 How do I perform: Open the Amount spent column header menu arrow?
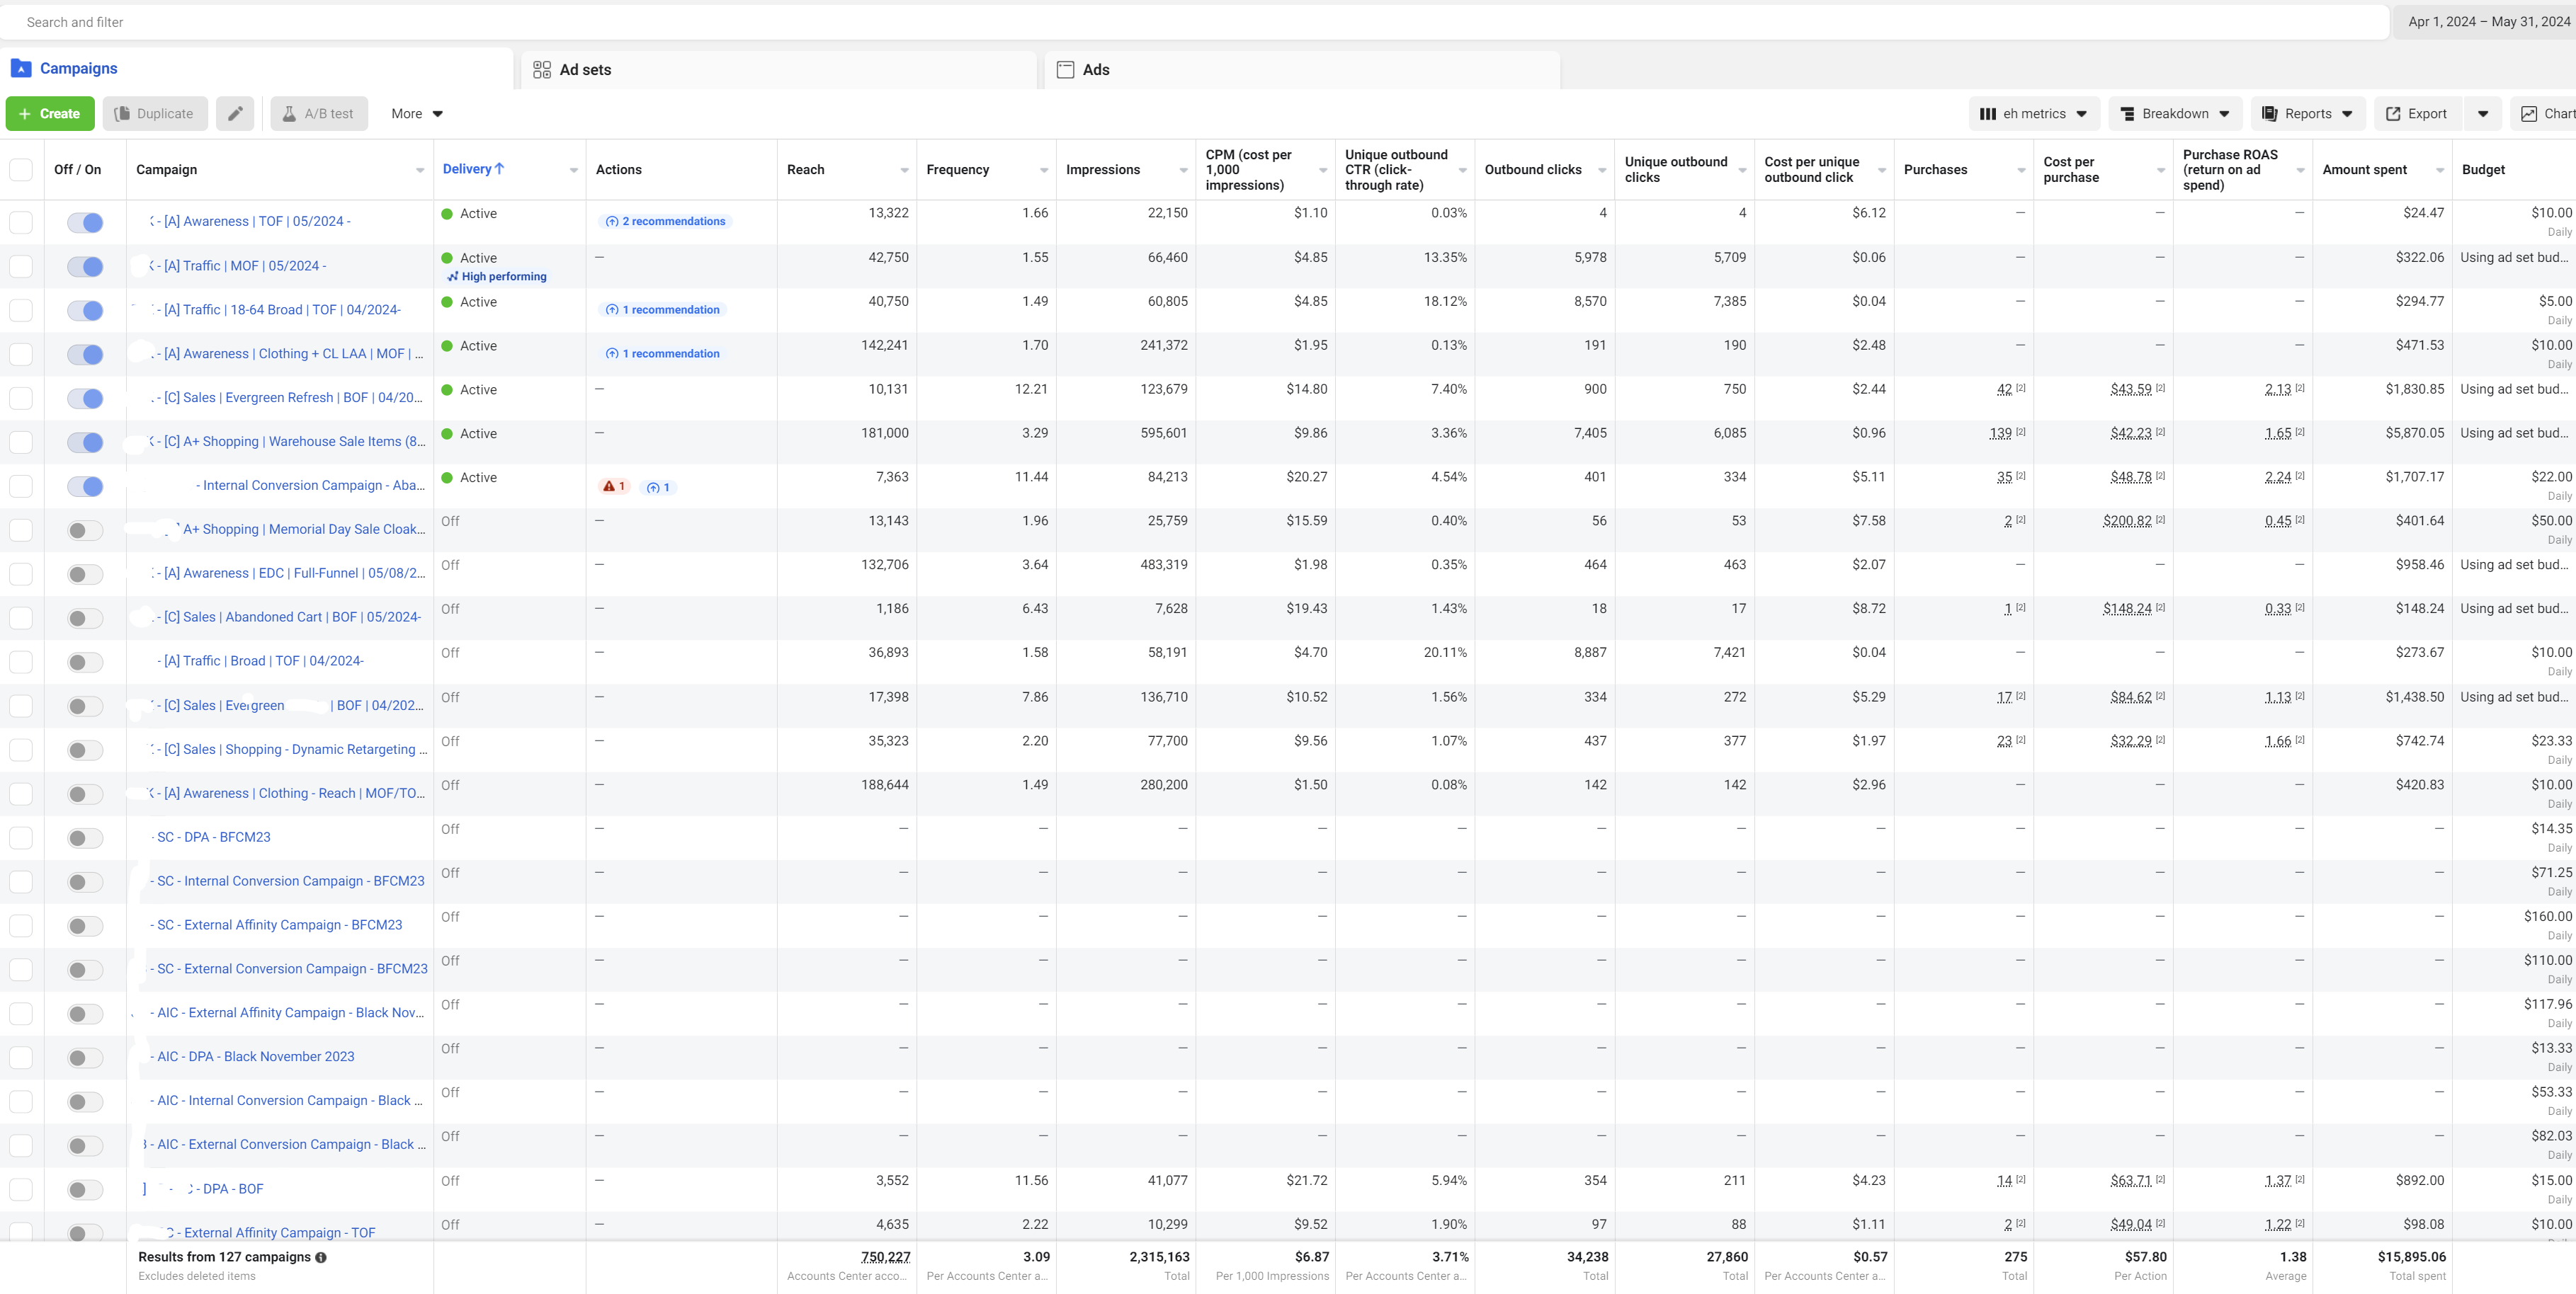[2440, 170]
